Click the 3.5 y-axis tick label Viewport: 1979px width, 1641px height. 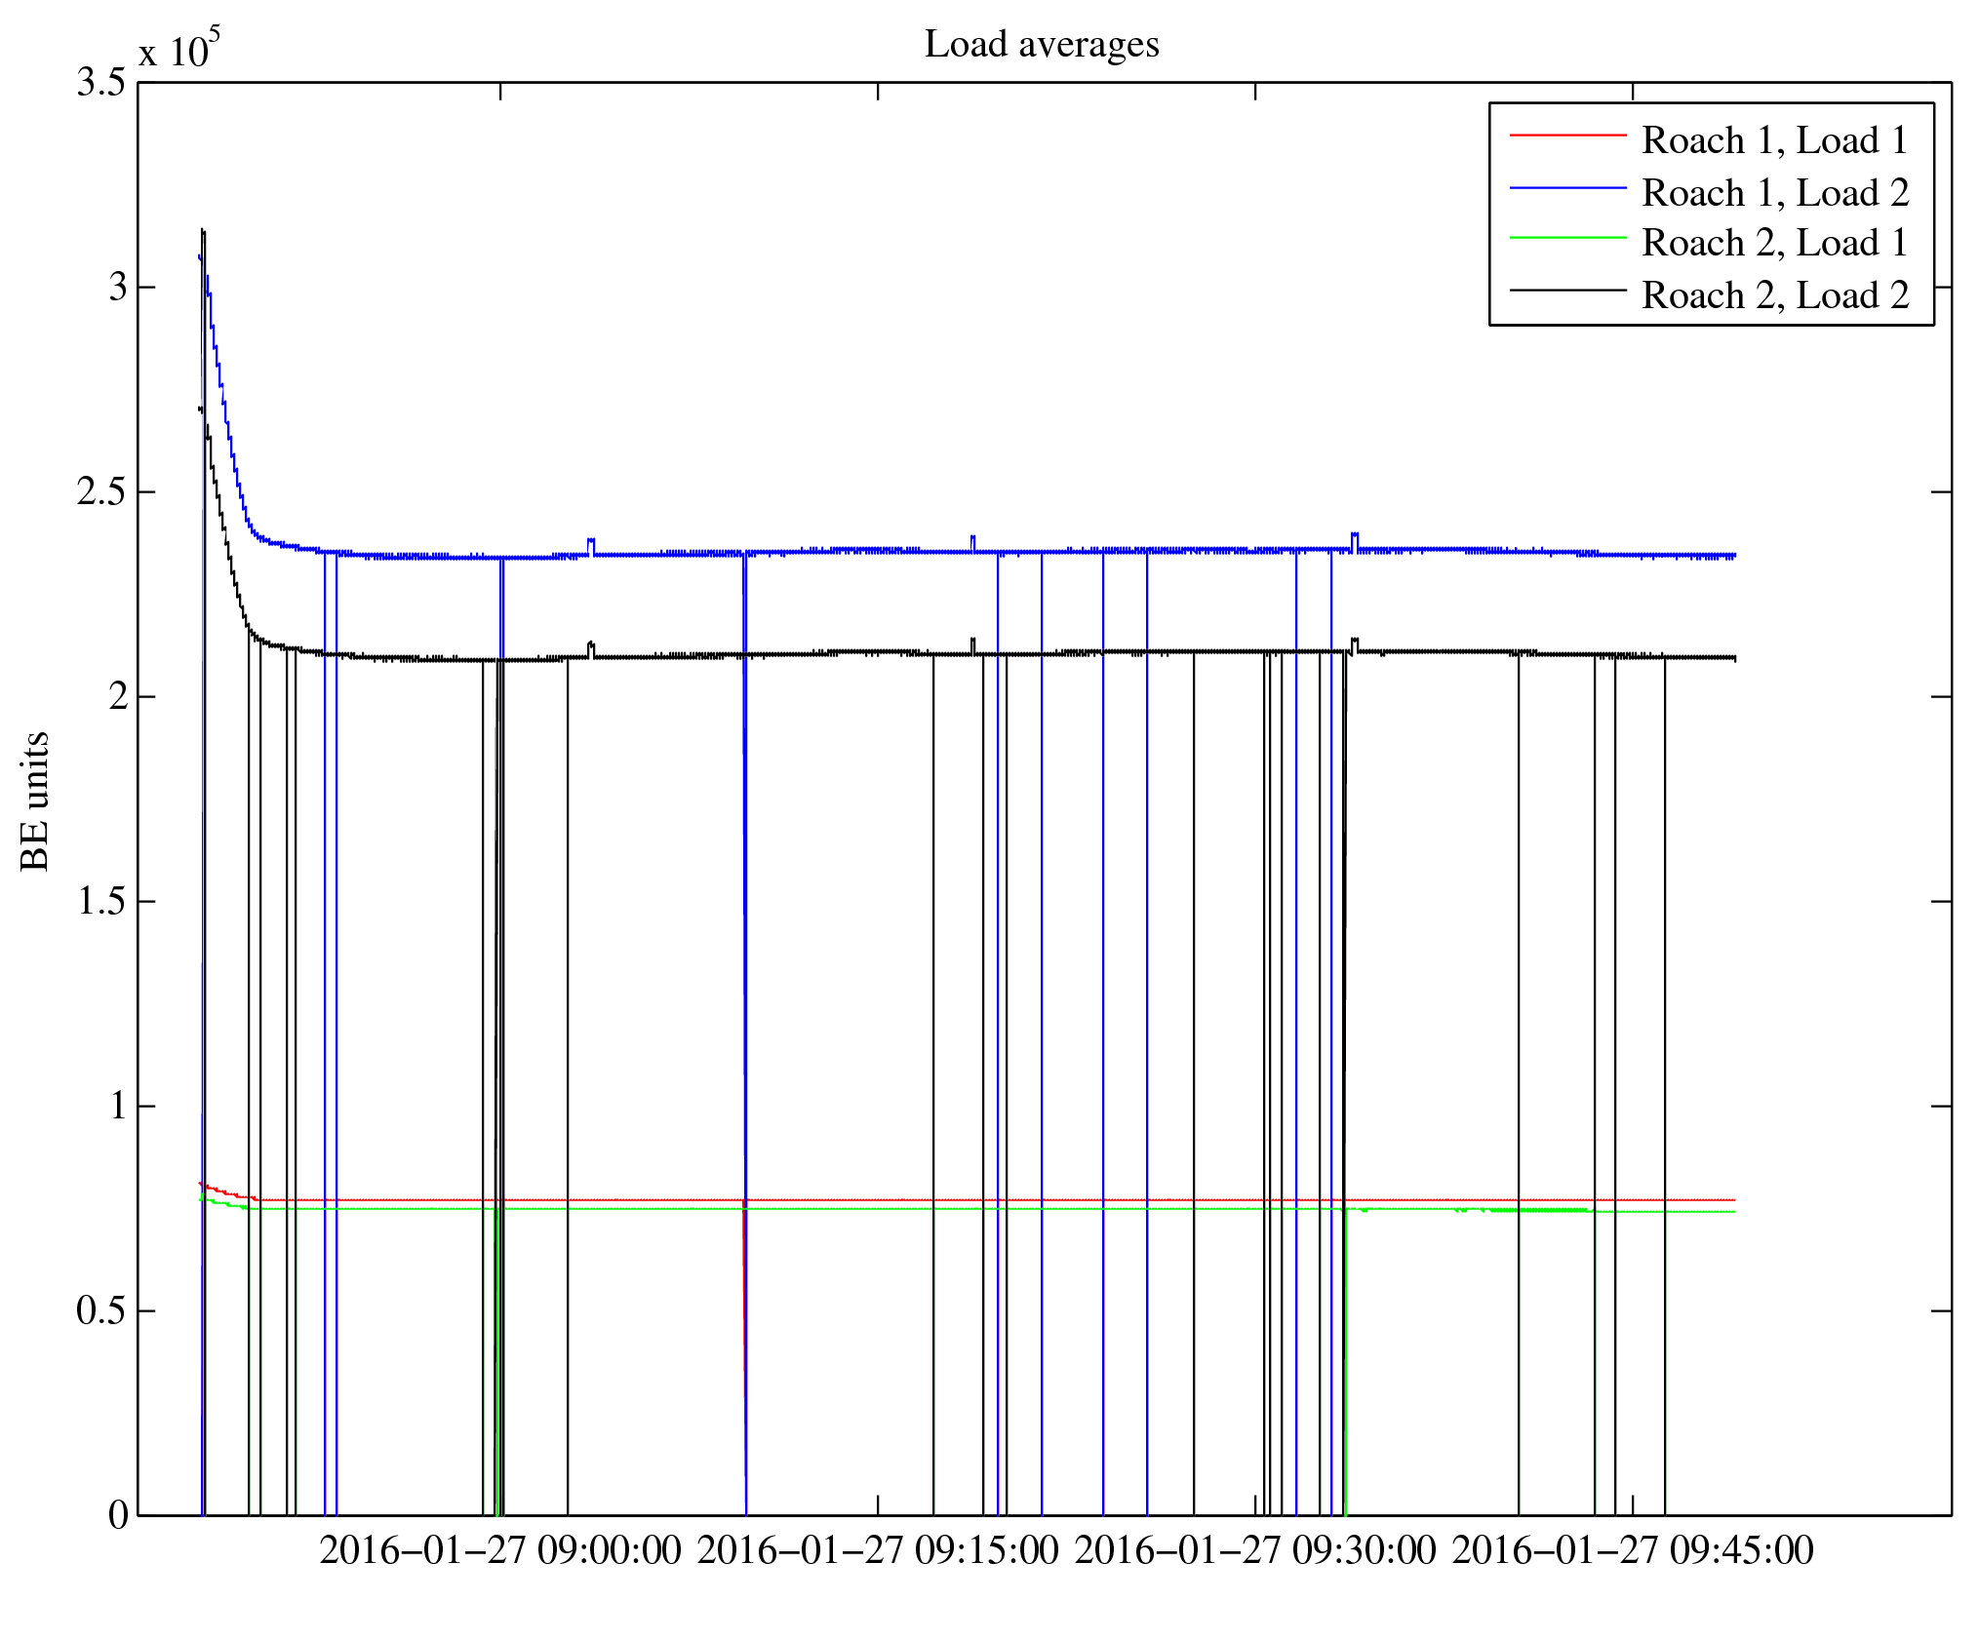101,83
